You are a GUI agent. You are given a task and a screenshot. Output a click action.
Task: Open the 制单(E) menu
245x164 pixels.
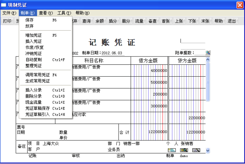coord(28,13)
